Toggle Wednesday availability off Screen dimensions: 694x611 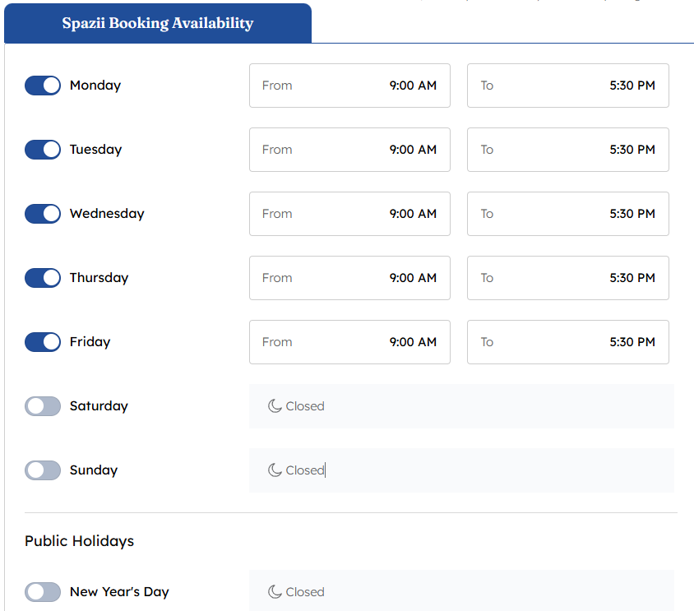coord(43,214)
